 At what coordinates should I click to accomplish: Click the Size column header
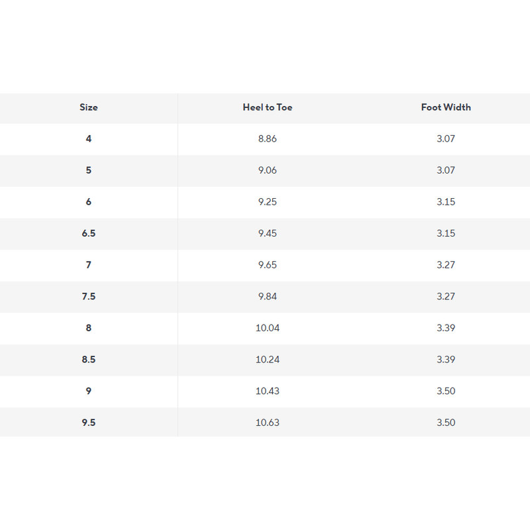point(89,107)
